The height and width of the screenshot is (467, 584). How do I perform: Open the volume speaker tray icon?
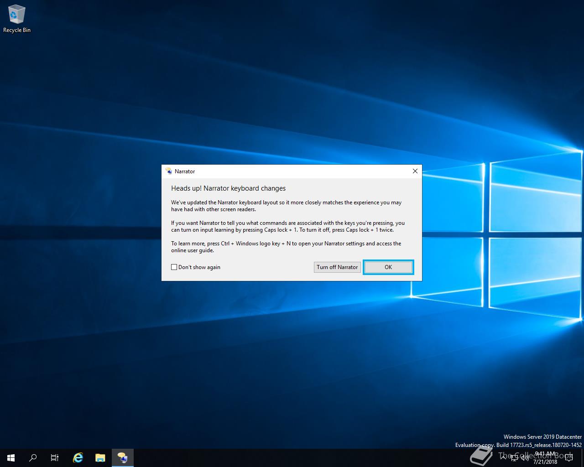coord(525,457)
